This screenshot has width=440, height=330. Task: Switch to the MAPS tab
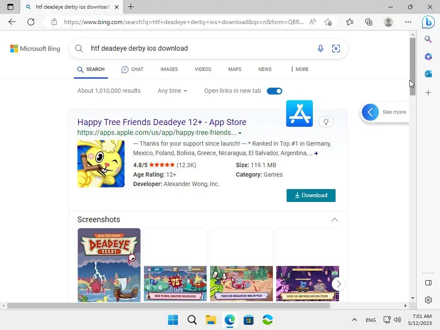(x=235, y=69)
